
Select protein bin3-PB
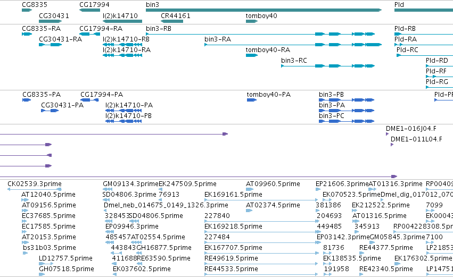(331, 95)
